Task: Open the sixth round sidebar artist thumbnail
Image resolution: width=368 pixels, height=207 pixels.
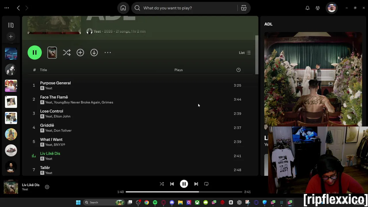Action: (11, 134)
